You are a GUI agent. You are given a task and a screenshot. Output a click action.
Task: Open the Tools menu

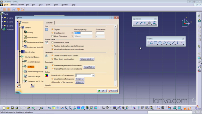tap(56, 5)
